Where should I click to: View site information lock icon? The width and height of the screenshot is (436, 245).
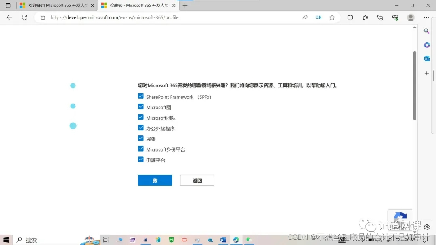[43, 17]
